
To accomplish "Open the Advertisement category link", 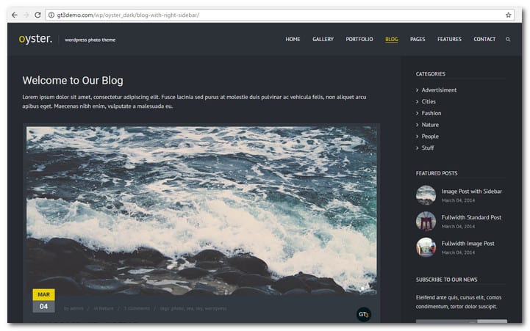I will 439,90.
